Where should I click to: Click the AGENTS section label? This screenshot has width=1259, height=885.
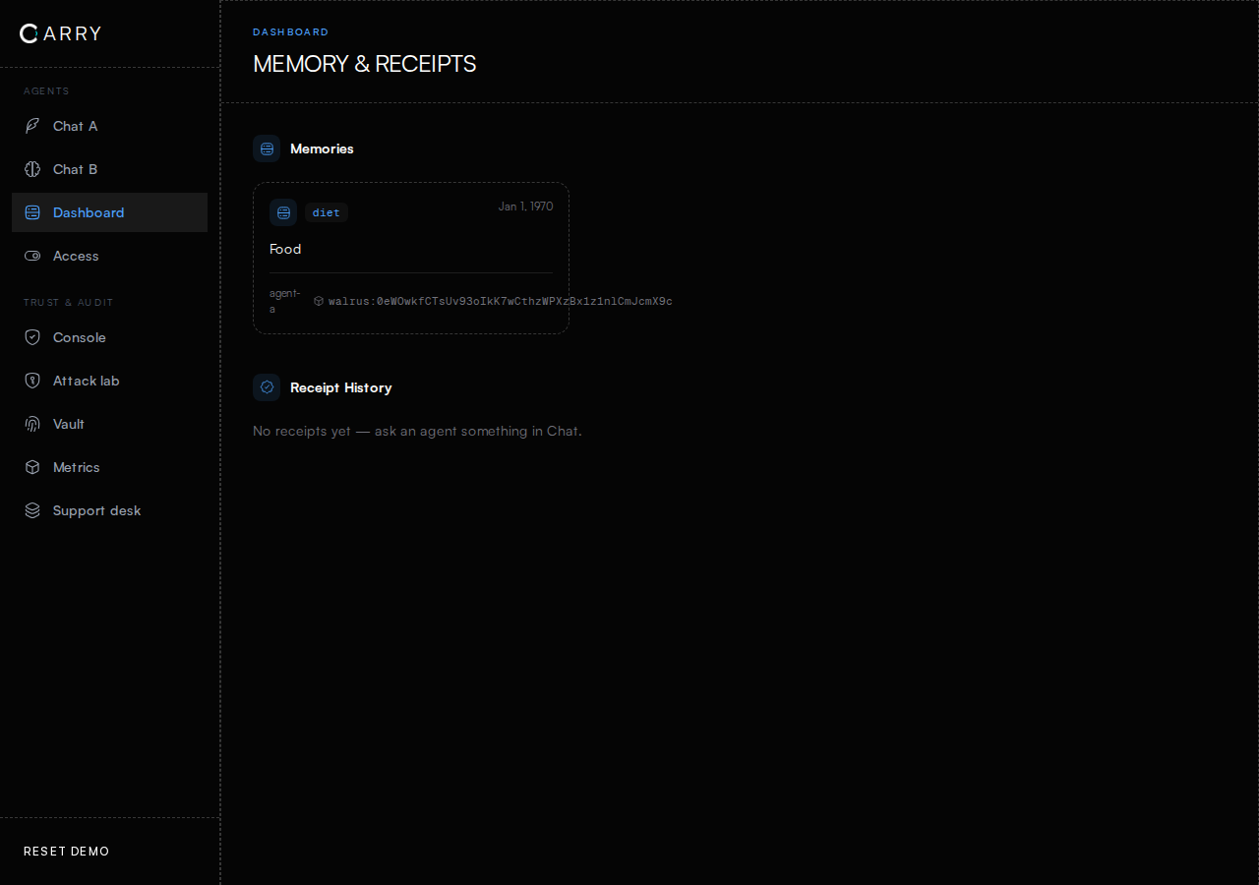(x=46, y=91)
